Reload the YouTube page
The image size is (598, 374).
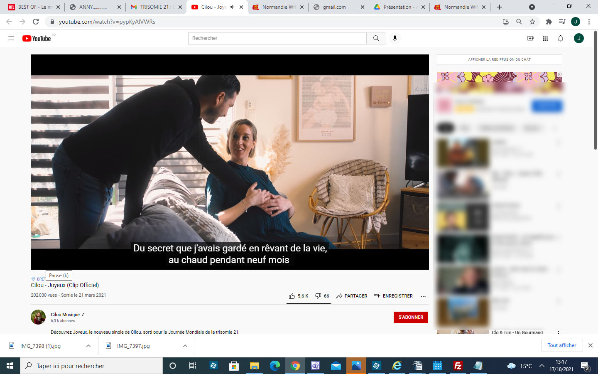pos(36,22)
